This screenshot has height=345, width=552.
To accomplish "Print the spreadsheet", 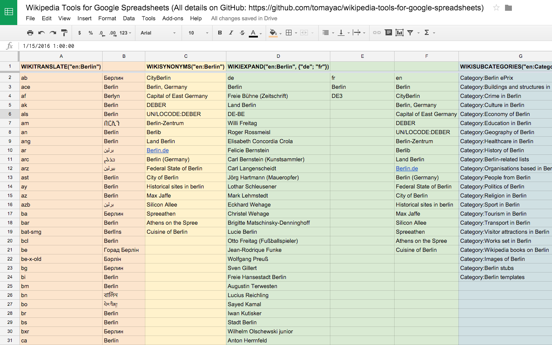I will [30, 33].
